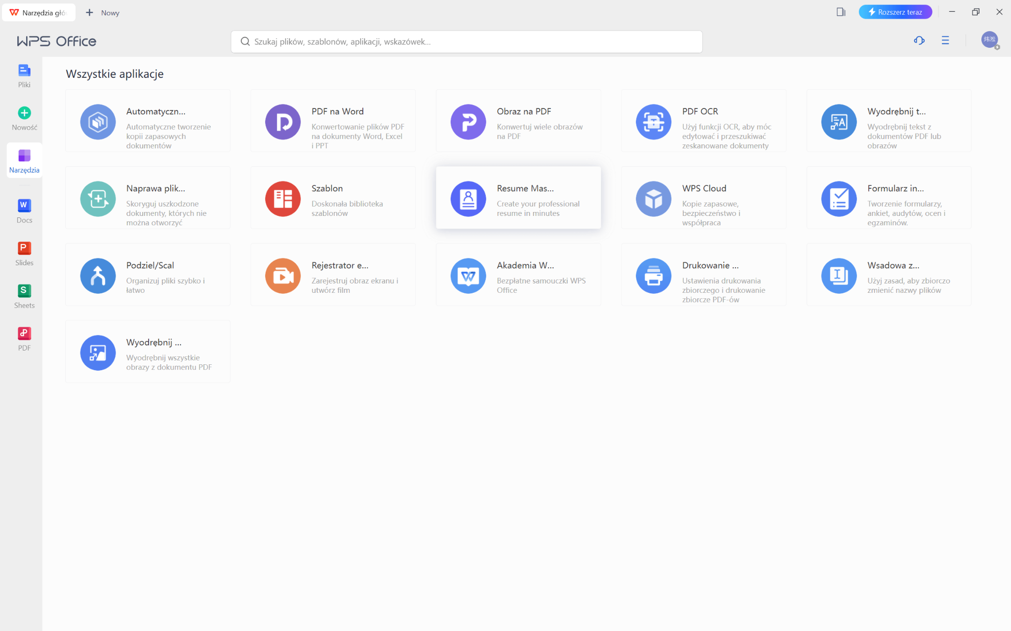Click the Rejestrator ekranu recorder icon
The image size is (1011, 631).
[x=283, y=276]
